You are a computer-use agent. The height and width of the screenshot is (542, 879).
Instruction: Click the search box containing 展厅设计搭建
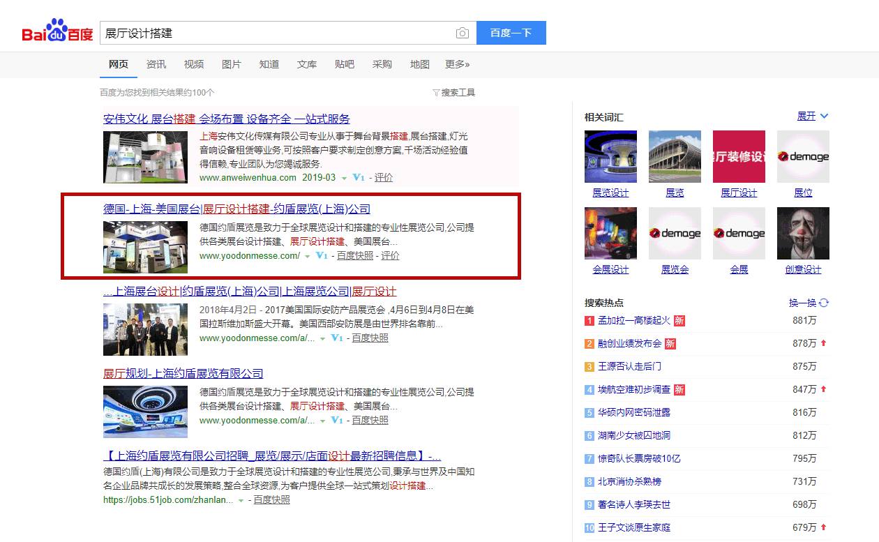[288, 33]
